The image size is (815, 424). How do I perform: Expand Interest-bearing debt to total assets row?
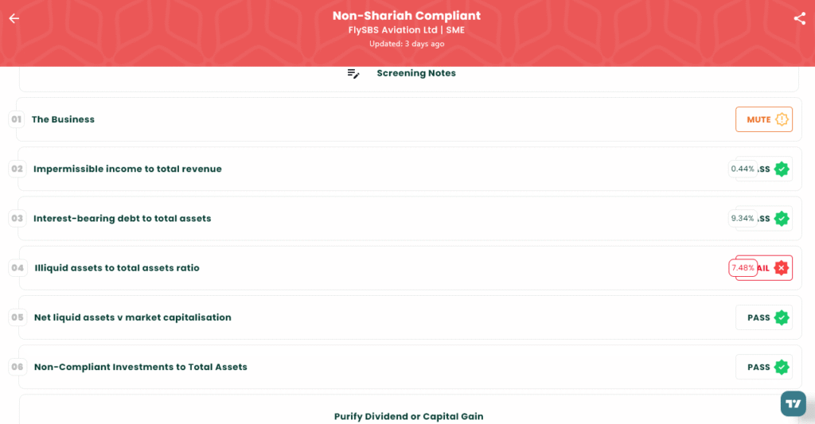coord(410,219)
